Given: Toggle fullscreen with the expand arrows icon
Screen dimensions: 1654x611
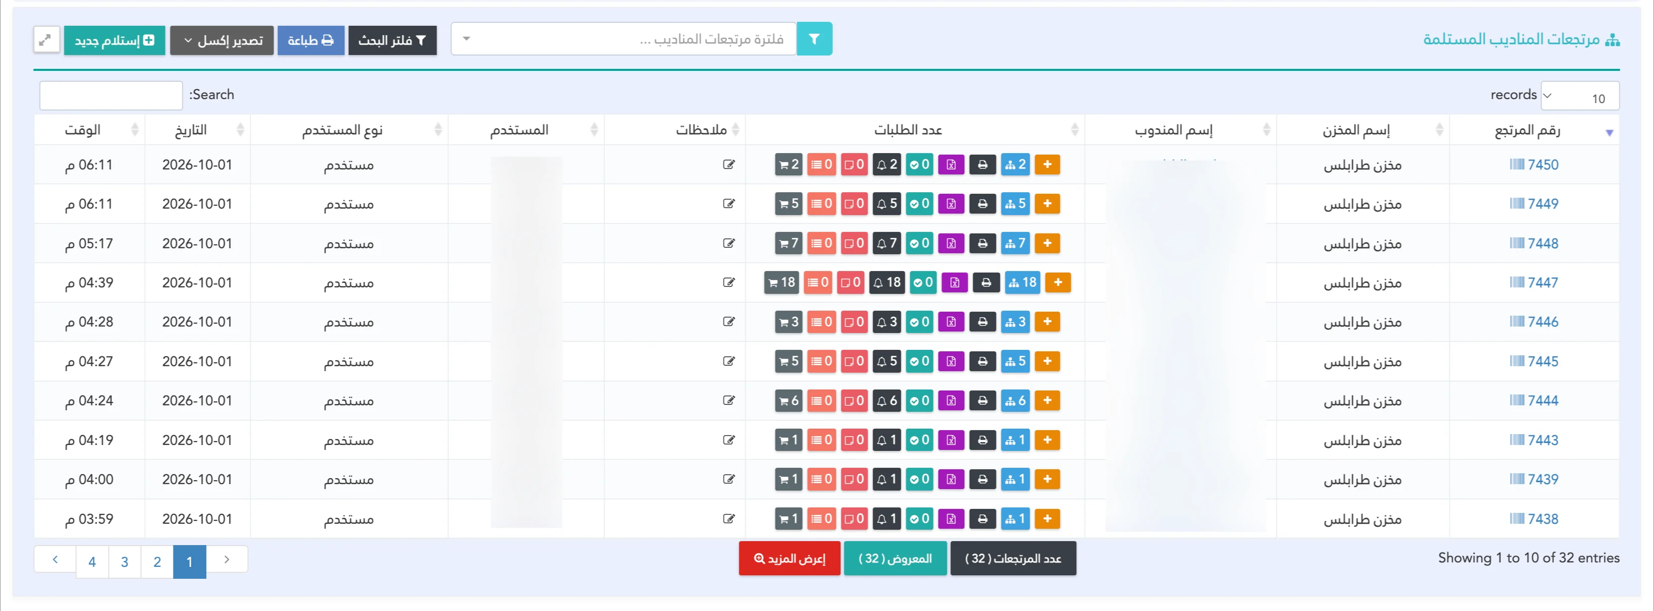Looking at the screenshot, I should point(46,40).
